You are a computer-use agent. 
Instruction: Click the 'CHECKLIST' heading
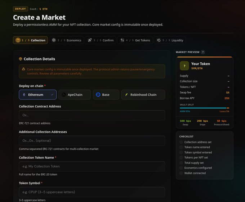pos(186,136)
